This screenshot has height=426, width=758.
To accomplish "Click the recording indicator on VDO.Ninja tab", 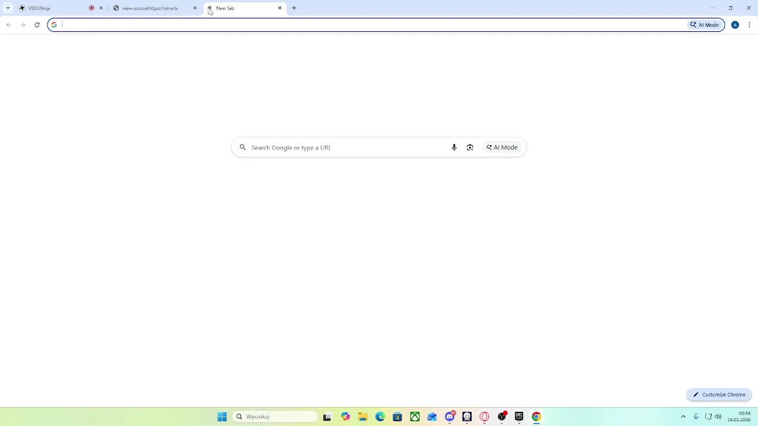I will 92,8.
